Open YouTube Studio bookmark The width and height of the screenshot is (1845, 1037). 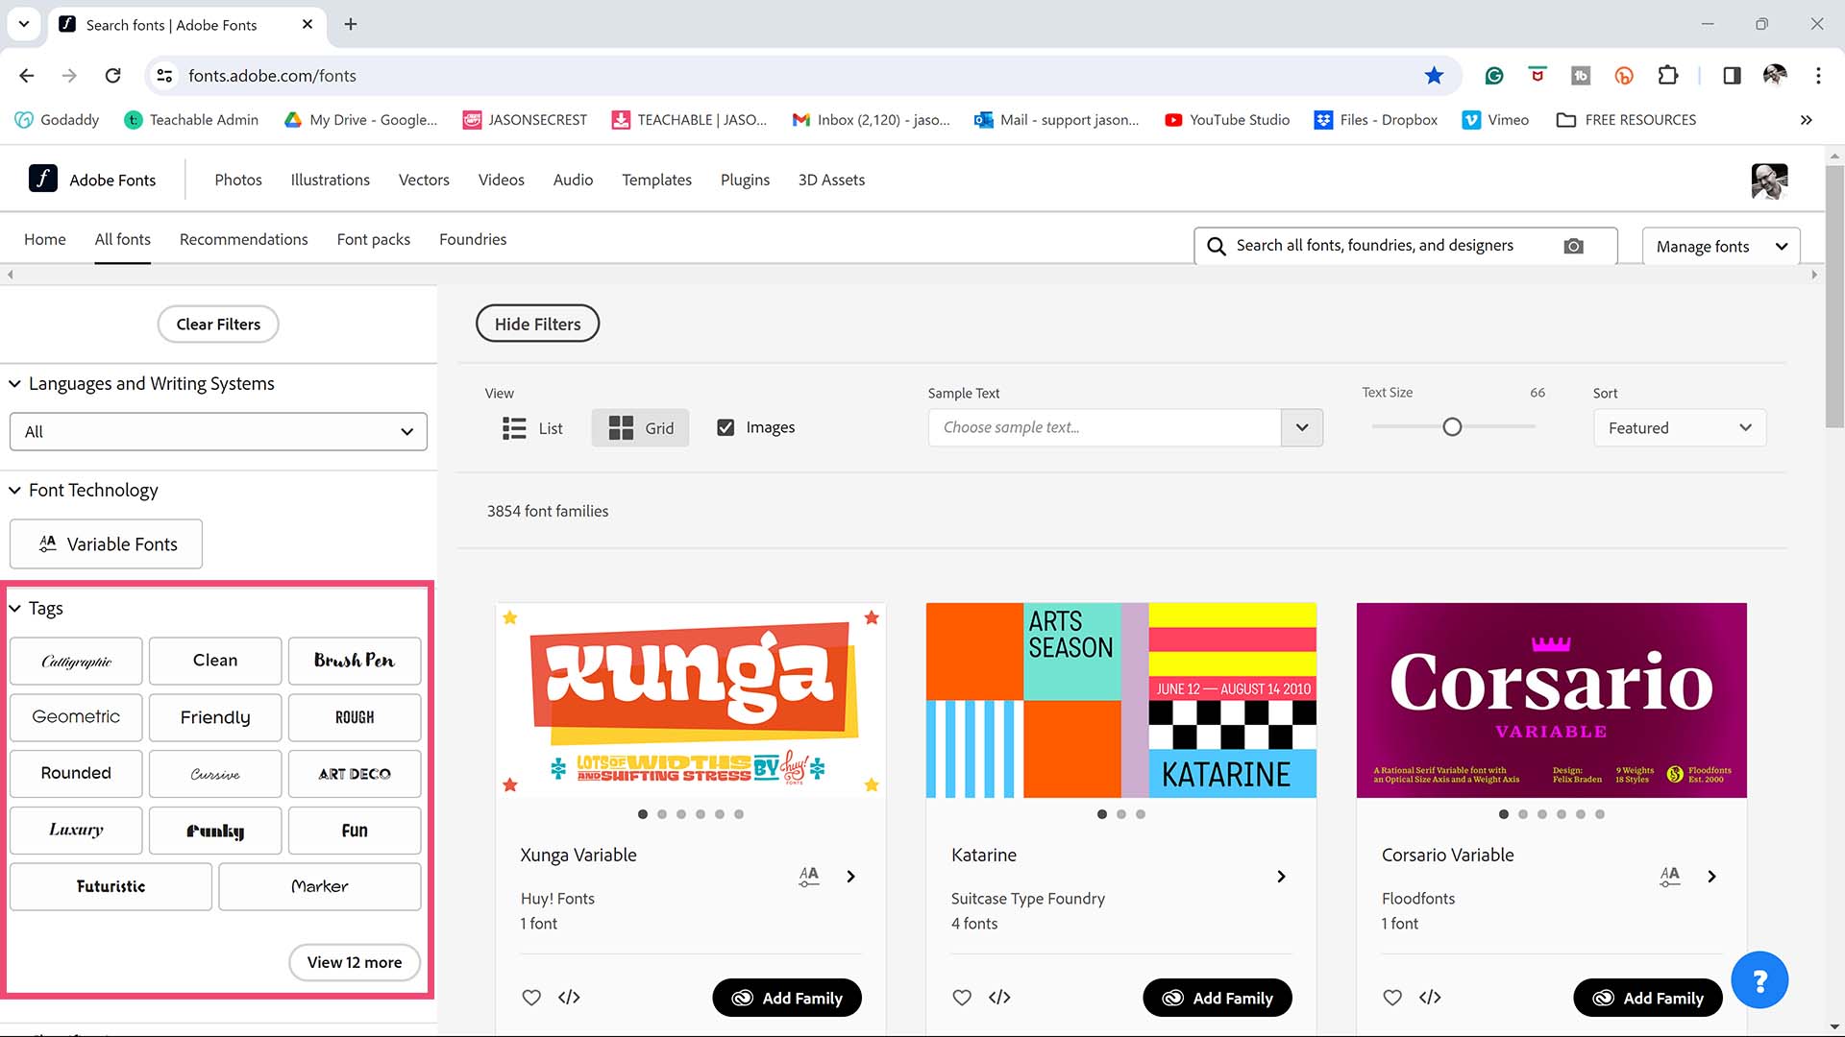[x=1227, y=120]
